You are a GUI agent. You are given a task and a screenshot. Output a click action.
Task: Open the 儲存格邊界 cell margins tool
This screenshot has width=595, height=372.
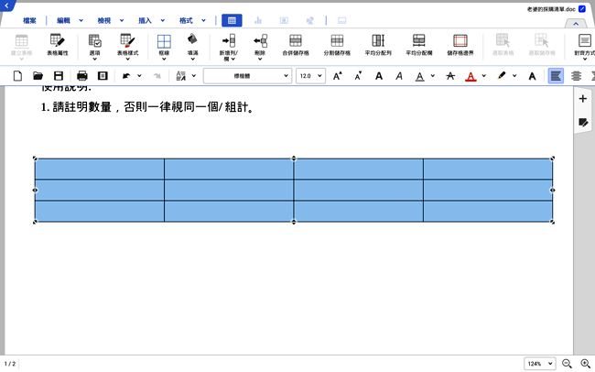(460, 45)
